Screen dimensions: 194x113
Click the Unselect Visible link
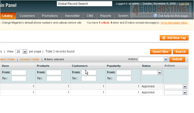pyautogui.click(x=29, y=60)
